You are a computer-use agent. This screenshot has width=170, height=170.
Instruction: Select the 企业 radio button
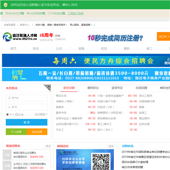[17, 114]
